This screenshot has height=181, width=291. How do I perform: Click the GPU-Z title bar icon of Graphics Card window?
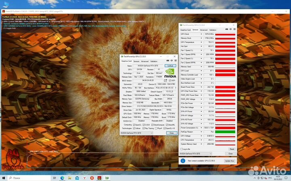(122, 56)
